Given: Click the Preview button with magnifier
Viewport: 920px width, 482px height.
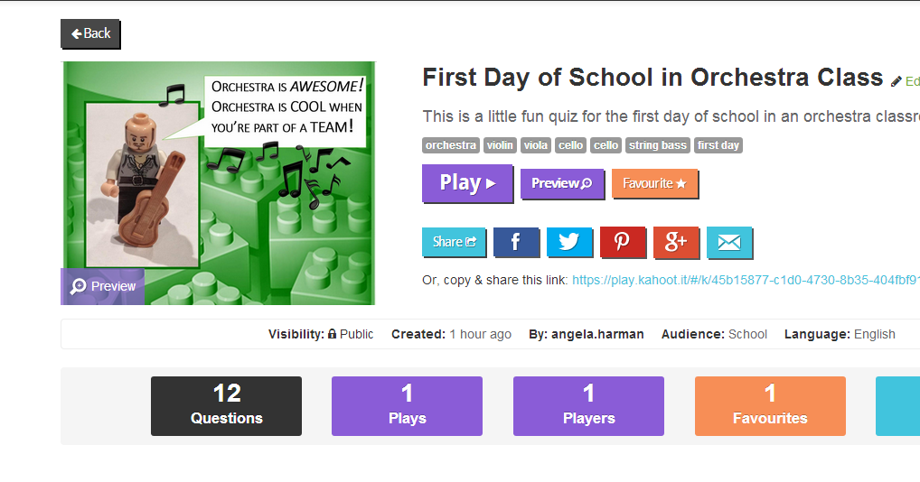Looking at the screenshot, I should 561,183.
